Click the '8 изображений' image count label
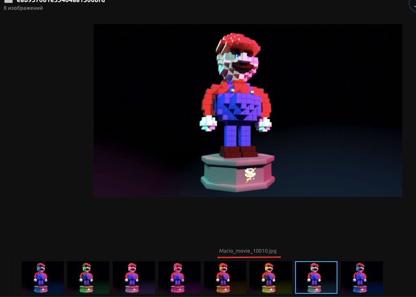Screen dimensions: 416x297 tap(23, 8)
